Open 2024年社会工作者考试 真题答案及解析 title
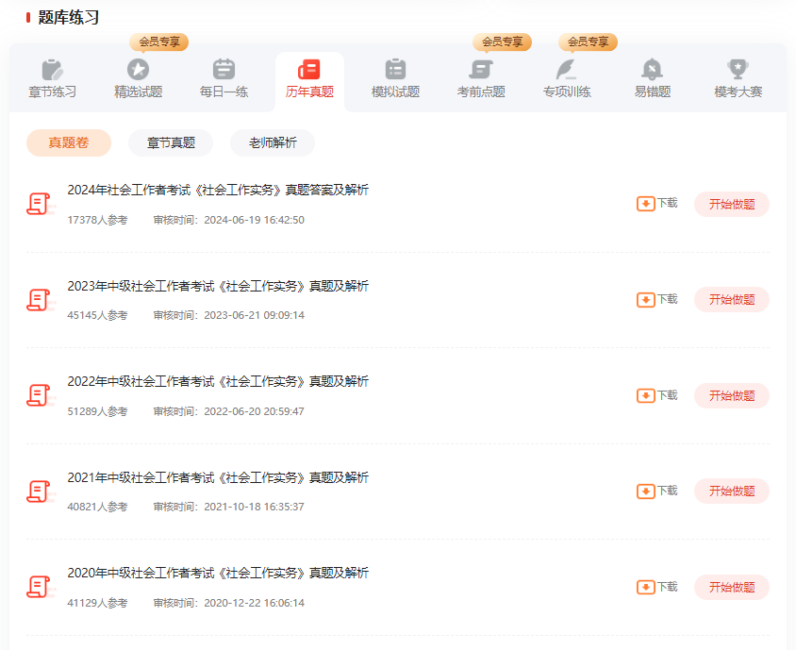 tap(218, 190)
